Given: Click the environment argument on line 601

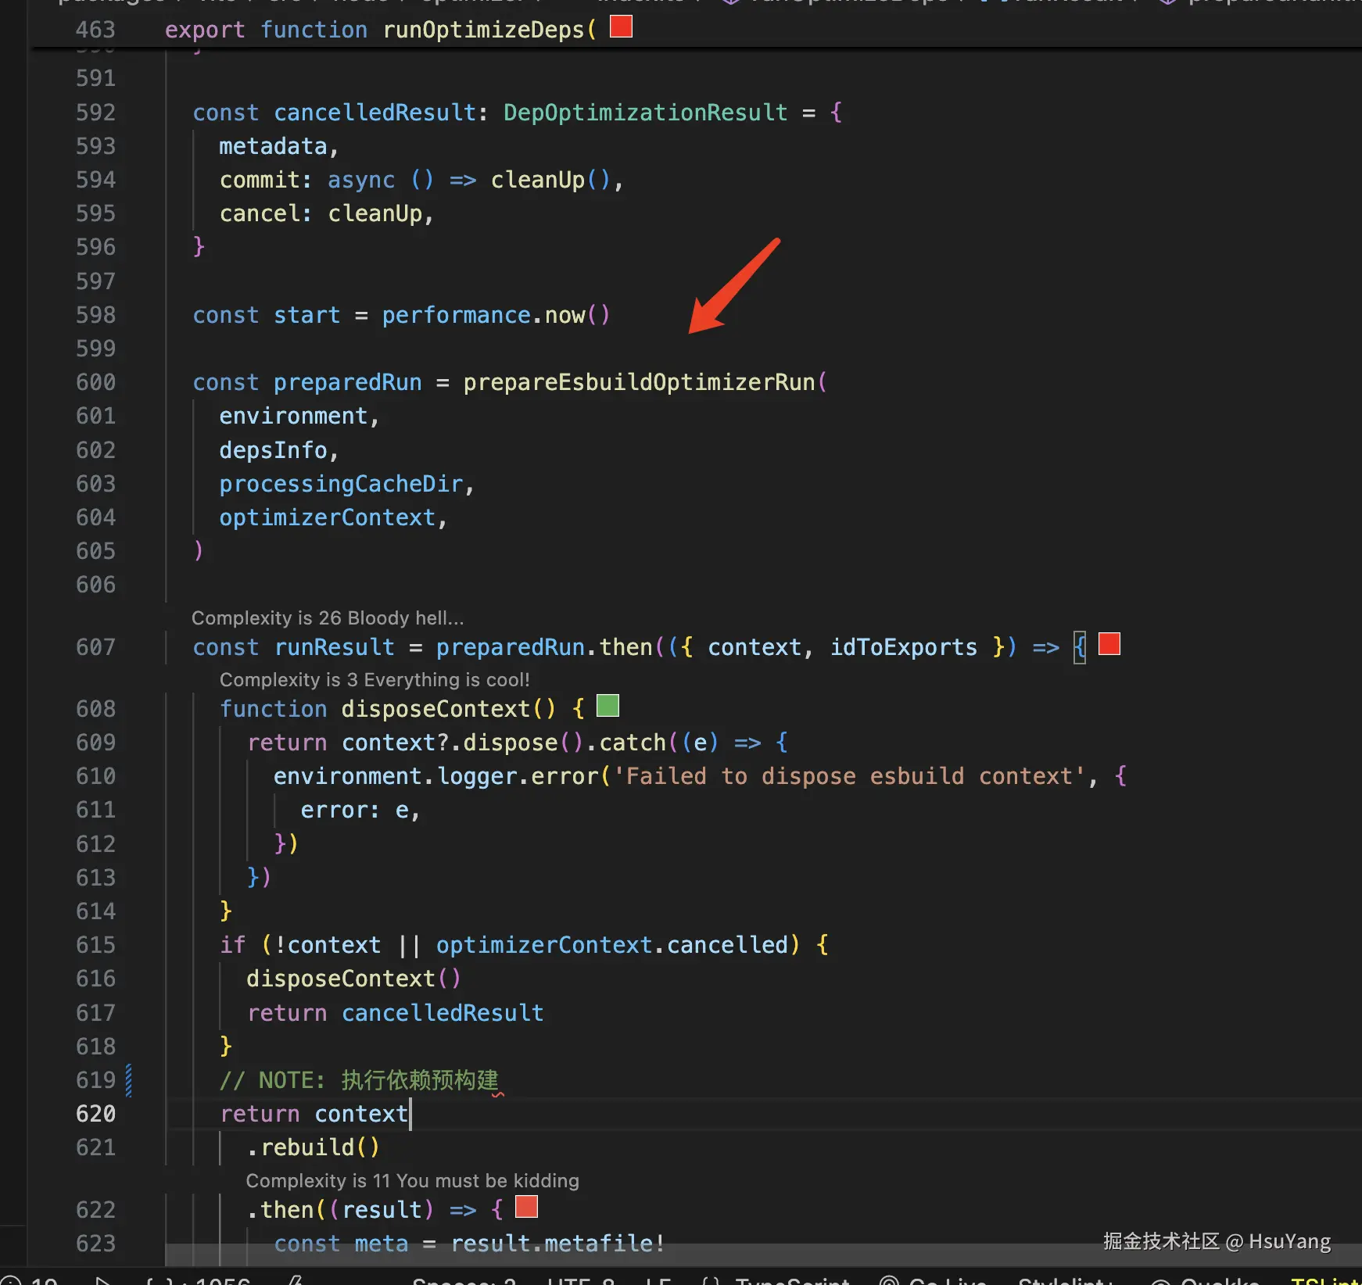Looking at the screenshot, I should tap(293, 416).
